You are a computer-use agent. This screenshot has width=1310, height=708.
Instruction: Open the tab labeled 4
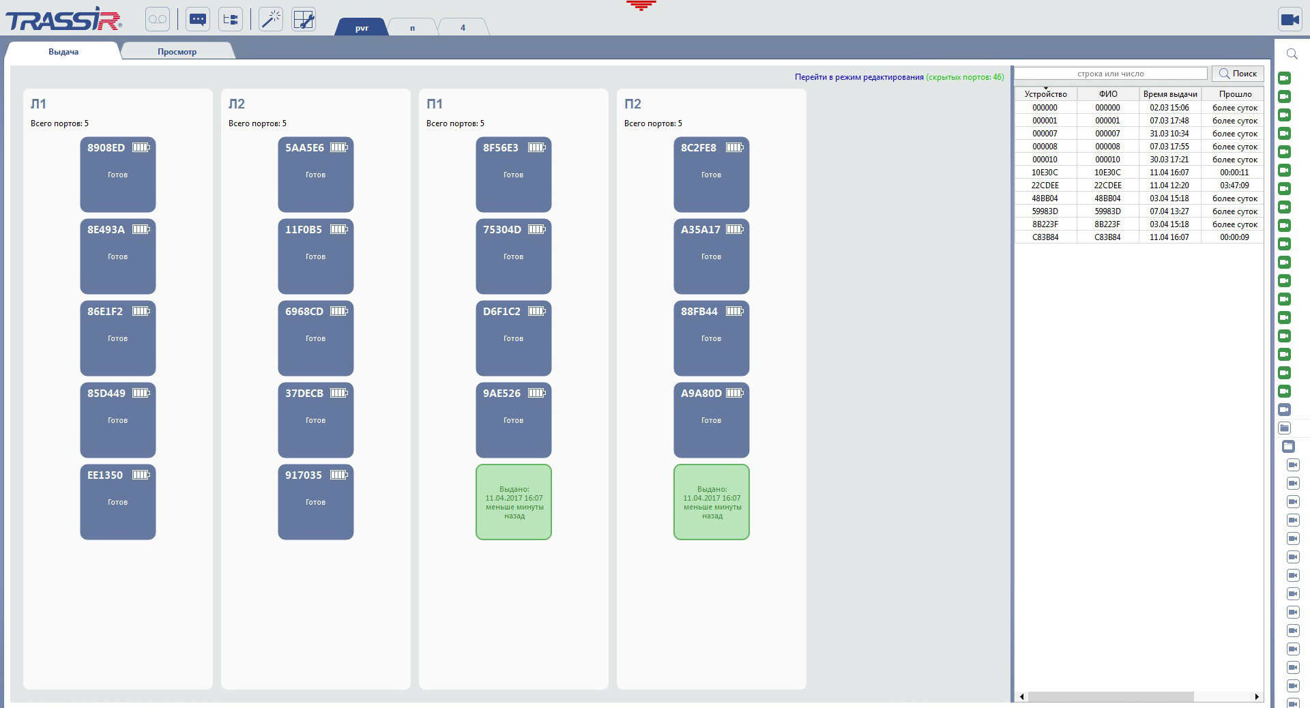click(x=463, y=28)
